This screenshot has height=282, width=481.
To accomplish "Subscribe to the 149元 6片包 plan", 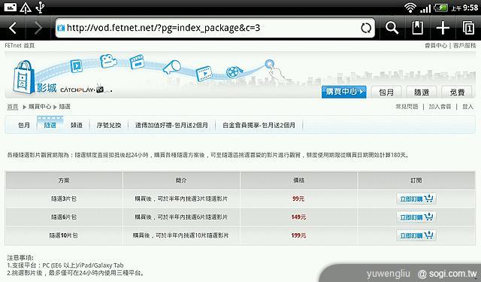I will pos(416,217).
